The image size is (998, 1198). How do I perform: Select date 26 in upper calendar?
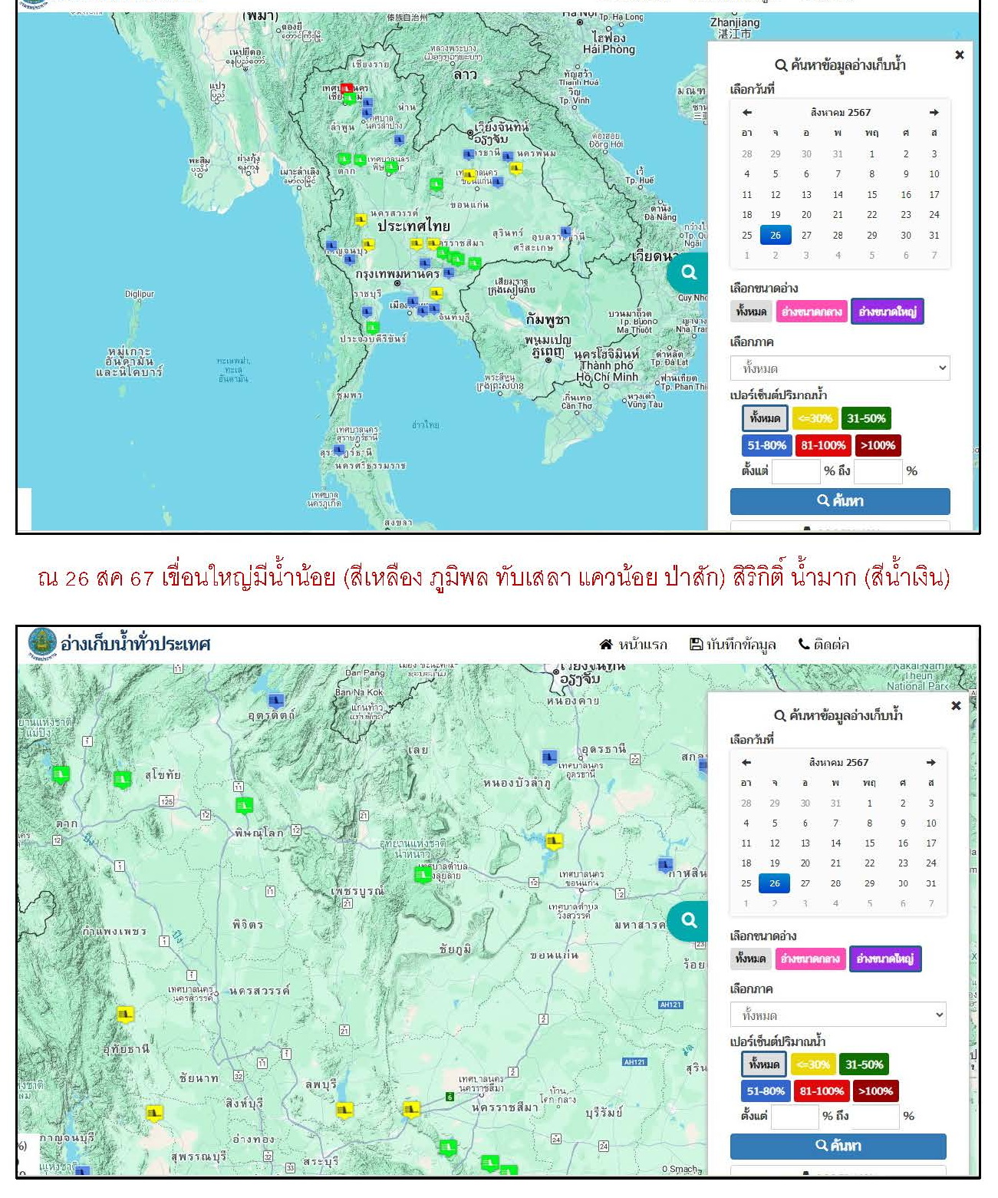click(776, 236)
